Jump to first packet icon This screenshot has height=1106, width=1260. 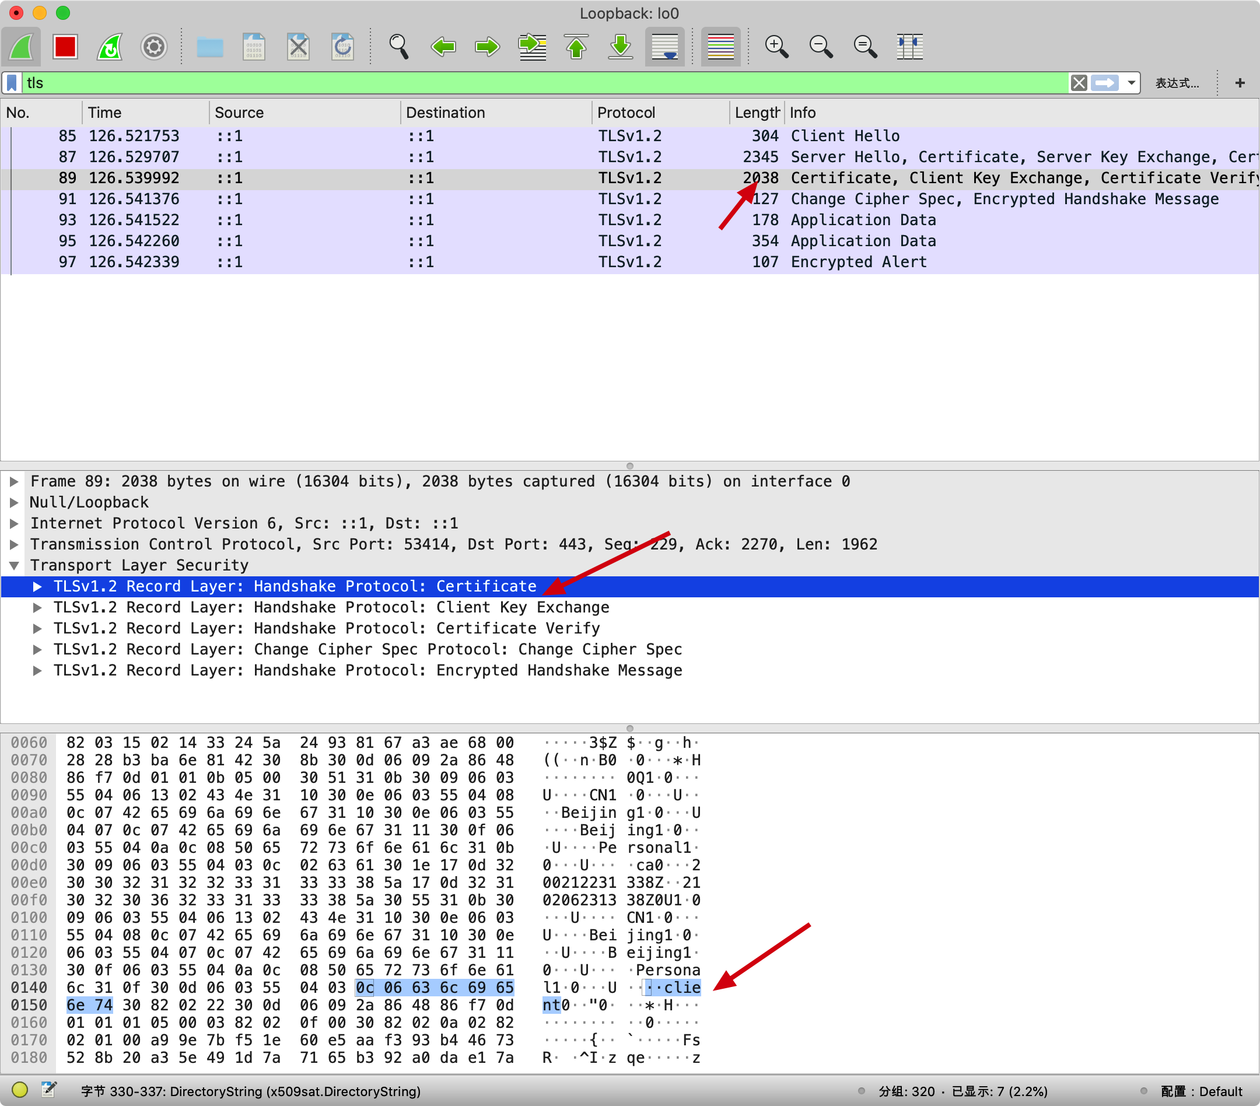click(576, 47)
